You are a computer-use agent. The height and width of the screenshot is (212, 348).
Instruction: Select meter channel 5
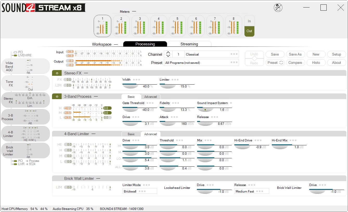pos(177,26)
